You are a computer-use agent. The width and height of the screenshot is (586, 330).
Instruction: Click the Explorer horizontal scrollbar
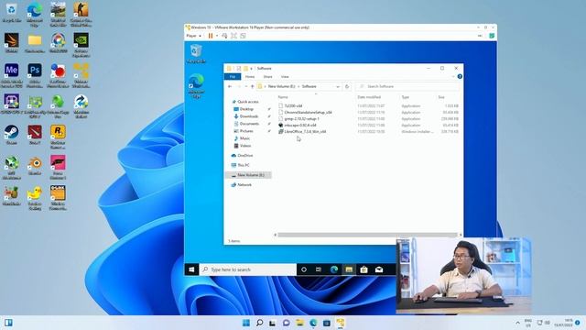367,235
